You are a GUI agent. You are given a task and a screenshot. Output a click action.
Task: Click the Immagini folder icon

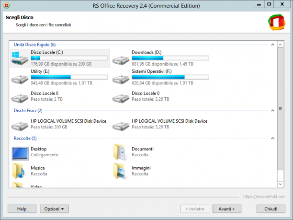(x=120, y=171)
